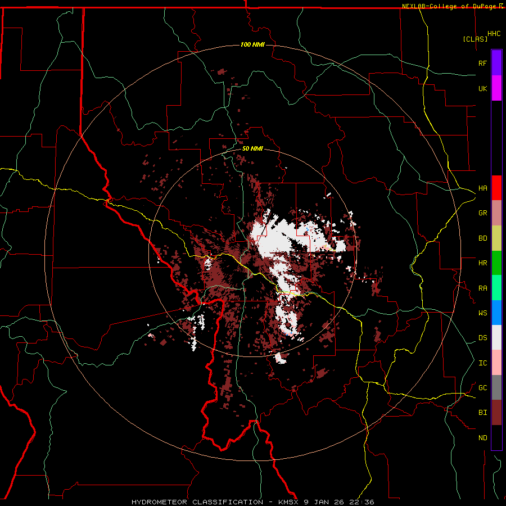Click the KMSX station identifier
The width and height of the screenshot is (506, 506).
pyautogui.click(x=290, y=502)
